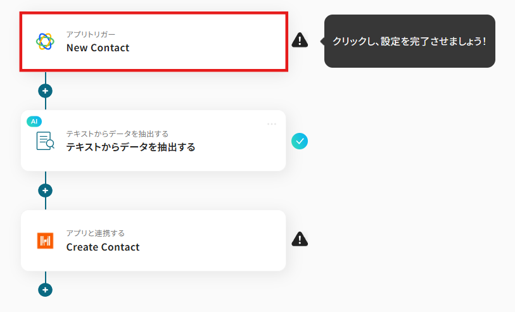
Task: Add step below text extraction card
Action: coord(45,190)
